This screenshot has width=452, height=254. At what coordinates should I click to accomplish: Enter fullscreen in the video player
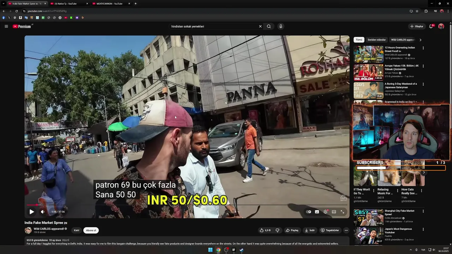342,212
